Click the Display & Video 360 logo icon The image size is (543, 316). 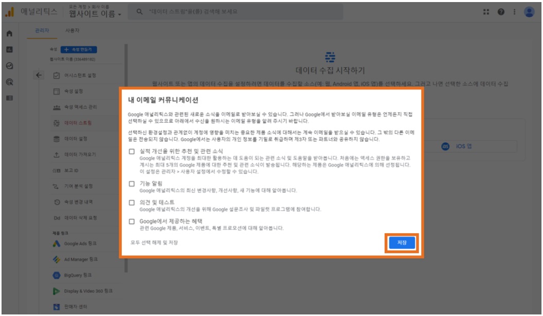coord(56,291)
